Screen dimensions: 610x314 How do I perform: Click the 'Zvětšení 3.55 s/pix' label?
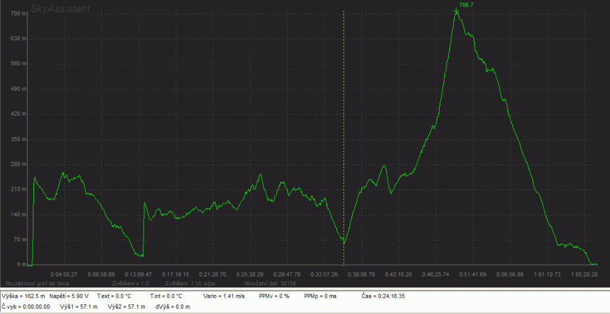coord(190,284)
